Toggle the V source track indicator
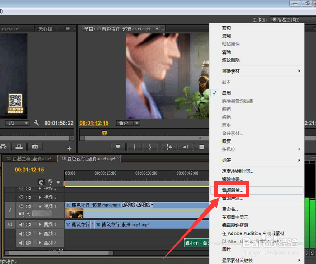Image resolution: width=316 pixels, height=264 pixels. click(x=10, y=210)
